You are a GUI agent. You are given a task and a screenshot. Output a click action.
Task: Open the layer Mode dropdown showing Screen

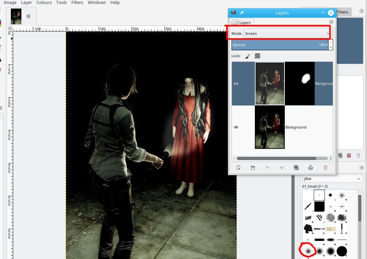tap(287, 34)
